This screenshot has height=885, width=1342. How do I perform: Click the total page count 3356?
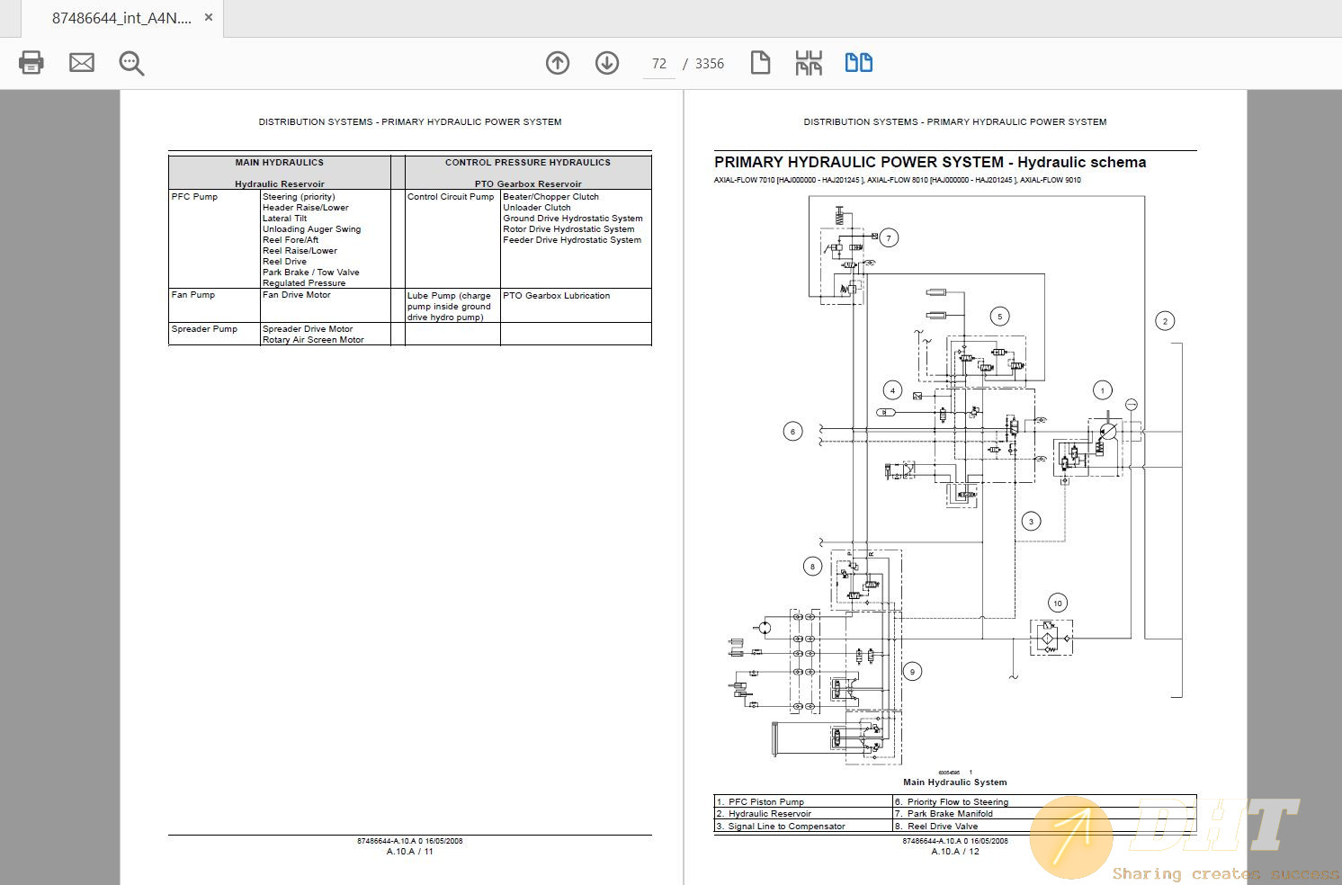pos(710,63)
